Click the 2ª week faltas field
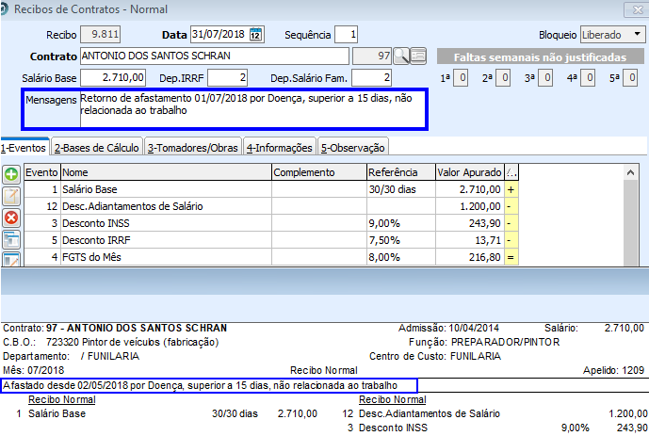 click(503, 78)
